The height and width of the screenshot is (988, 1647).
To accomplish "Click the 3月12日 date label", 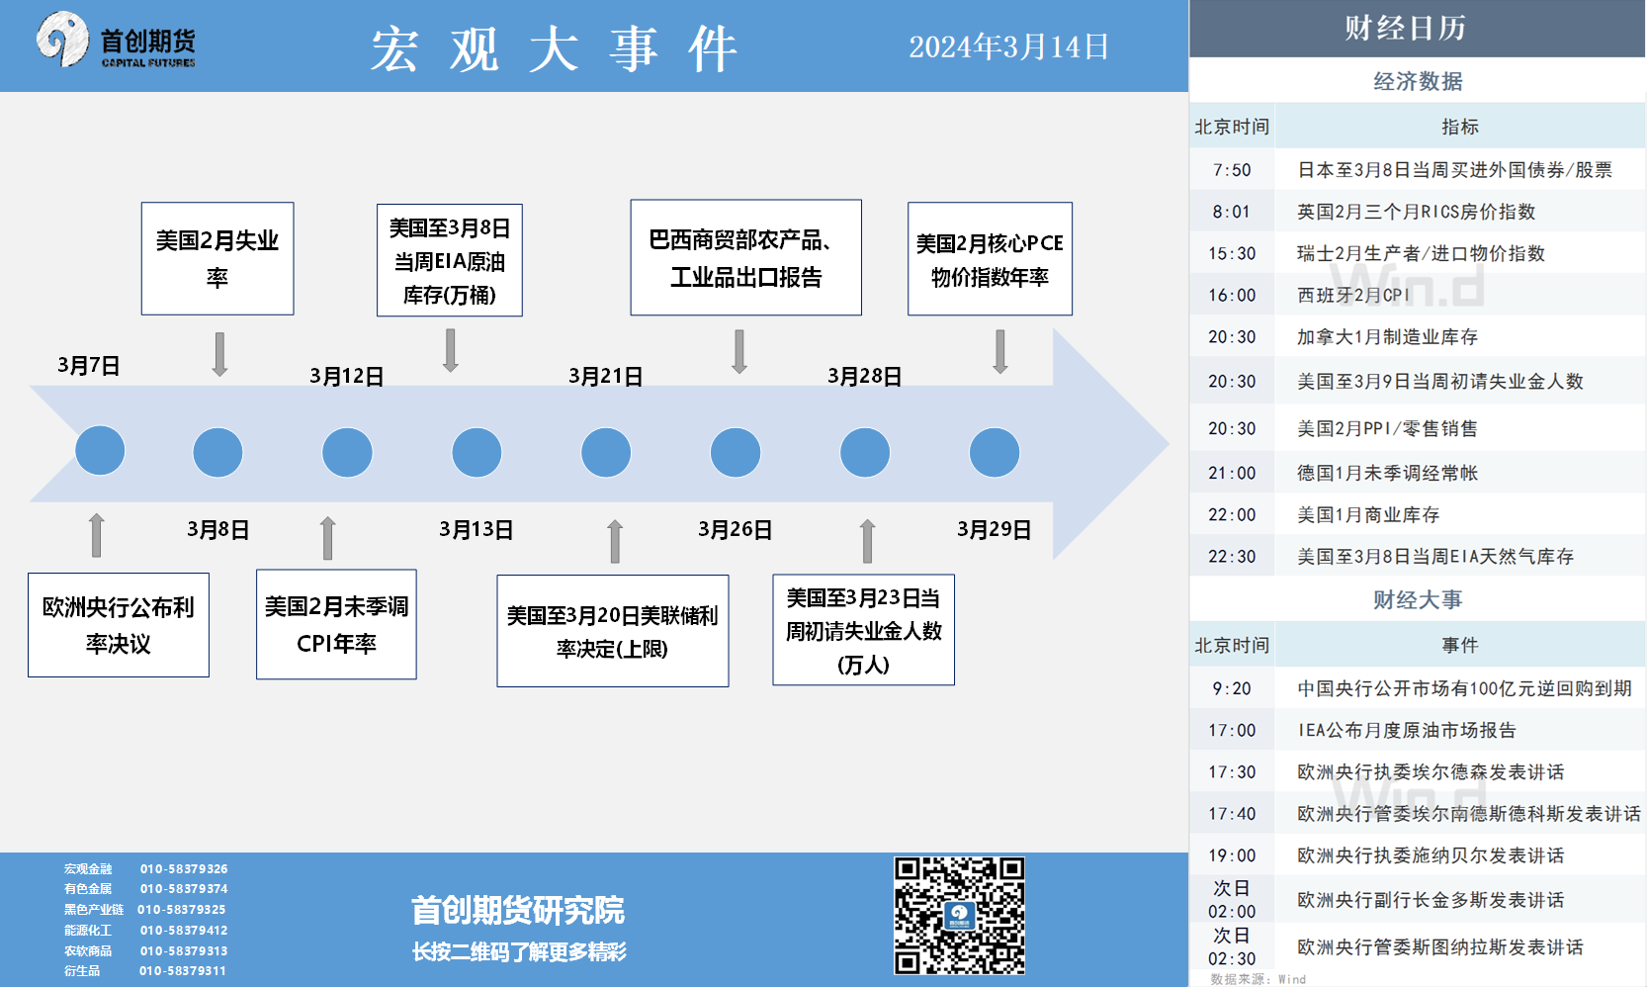I will [x=347, y=376].
